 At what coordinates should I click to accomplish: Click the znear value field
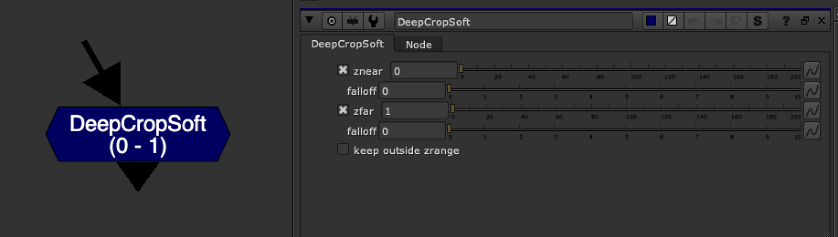424,71
